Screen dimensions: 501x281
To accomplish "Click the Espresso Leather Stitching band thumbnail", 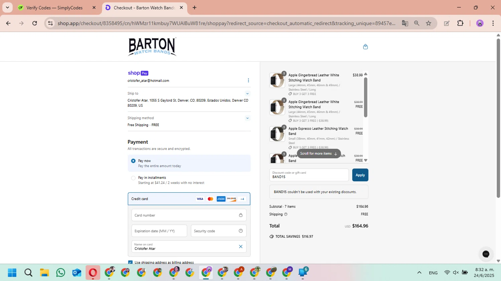I will [x=277, y=134].
